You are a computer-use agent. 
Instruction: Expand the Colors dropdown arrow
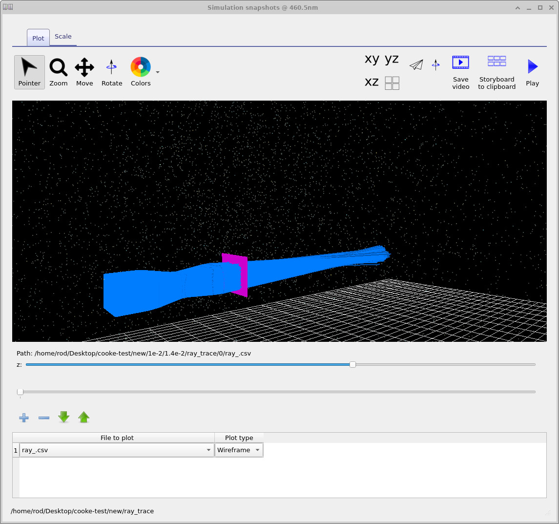point(157,72)
